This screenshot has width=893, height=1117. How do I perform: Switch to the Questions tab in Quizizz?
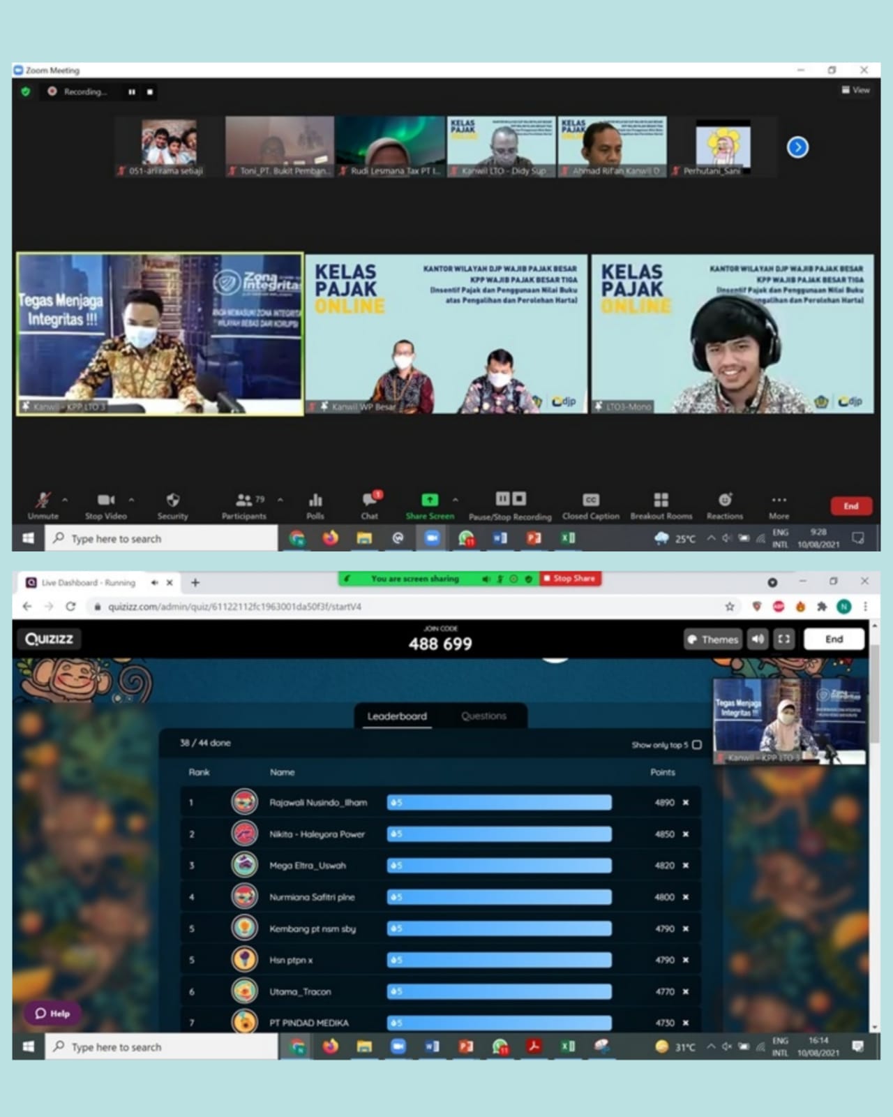[483, 716]
